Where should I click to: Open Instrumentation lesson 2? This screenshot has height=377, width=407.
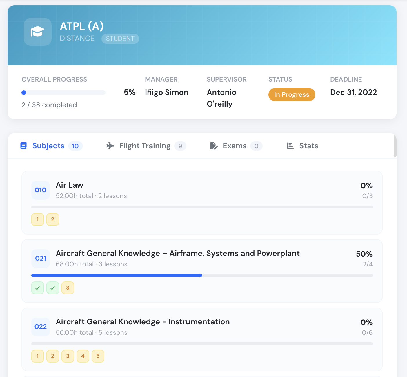53,356
